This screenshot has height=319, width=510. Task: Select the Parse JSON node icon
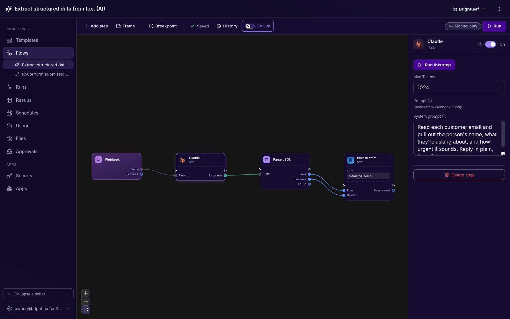[266, 159]
